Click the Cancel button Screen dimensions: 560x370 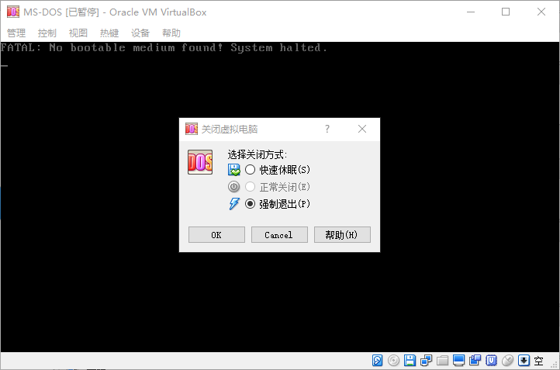tap(279, 234)
